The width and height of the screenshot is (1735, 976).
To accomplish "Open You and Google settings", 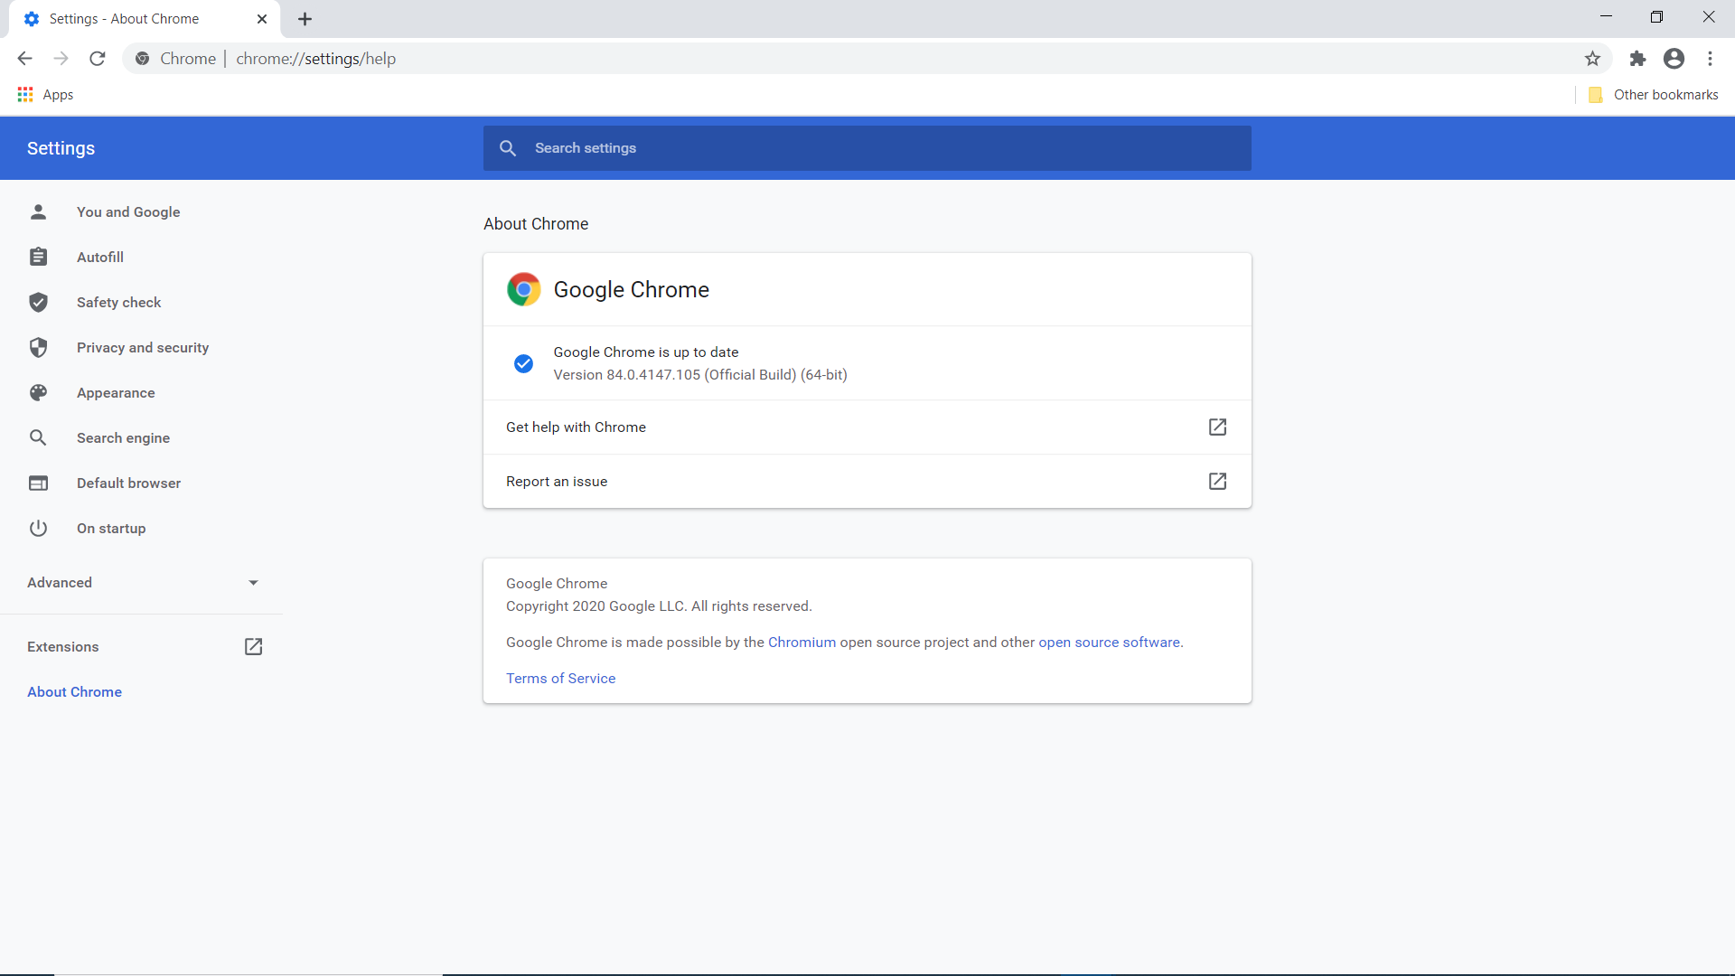I will click(x=128, y=211).
